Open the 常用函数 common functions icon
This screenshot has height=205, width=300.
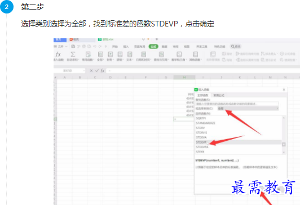coord(88,55)
